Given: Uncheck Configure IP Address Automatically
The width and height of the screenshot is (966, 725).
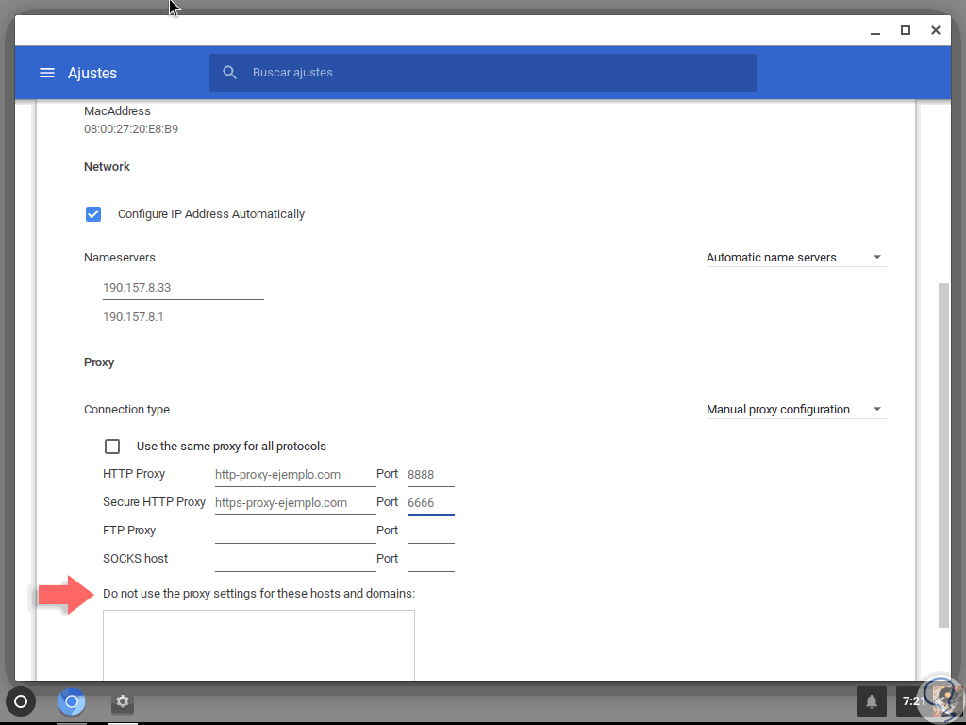Looking at the screenshot, I should [93, 214].
